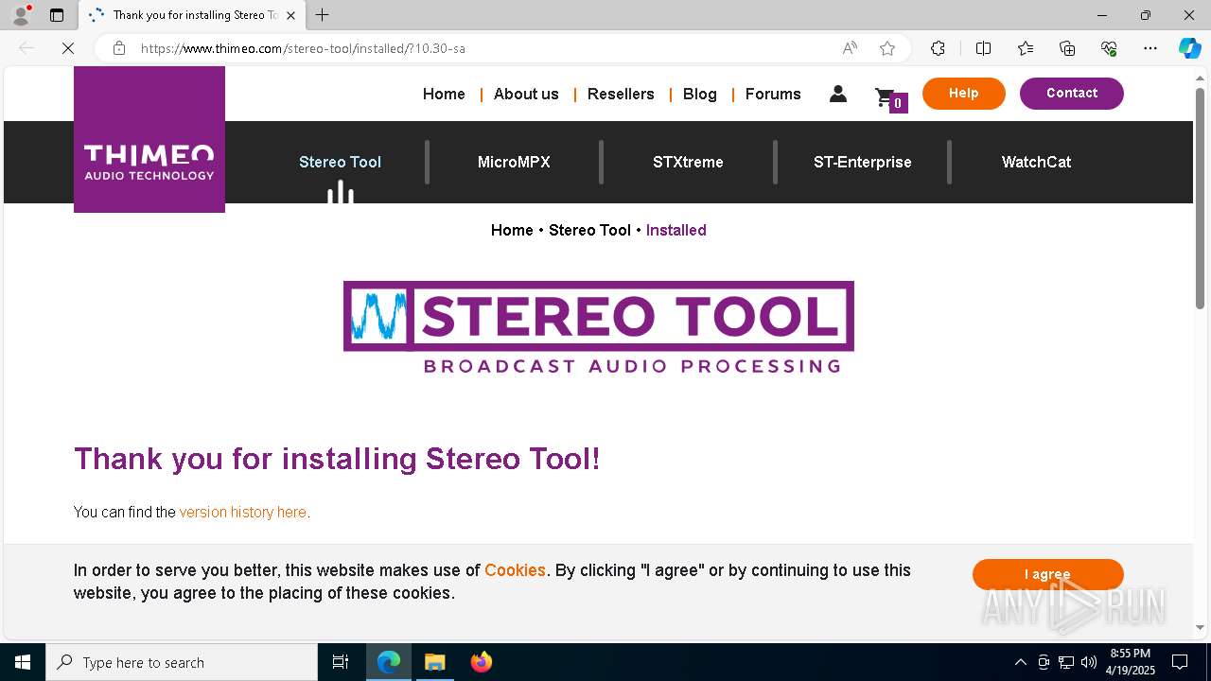Open the tab actions menu icon
Image resolution: width=1211 pixels, height=681 pixels.
click(x=57, y=15)
